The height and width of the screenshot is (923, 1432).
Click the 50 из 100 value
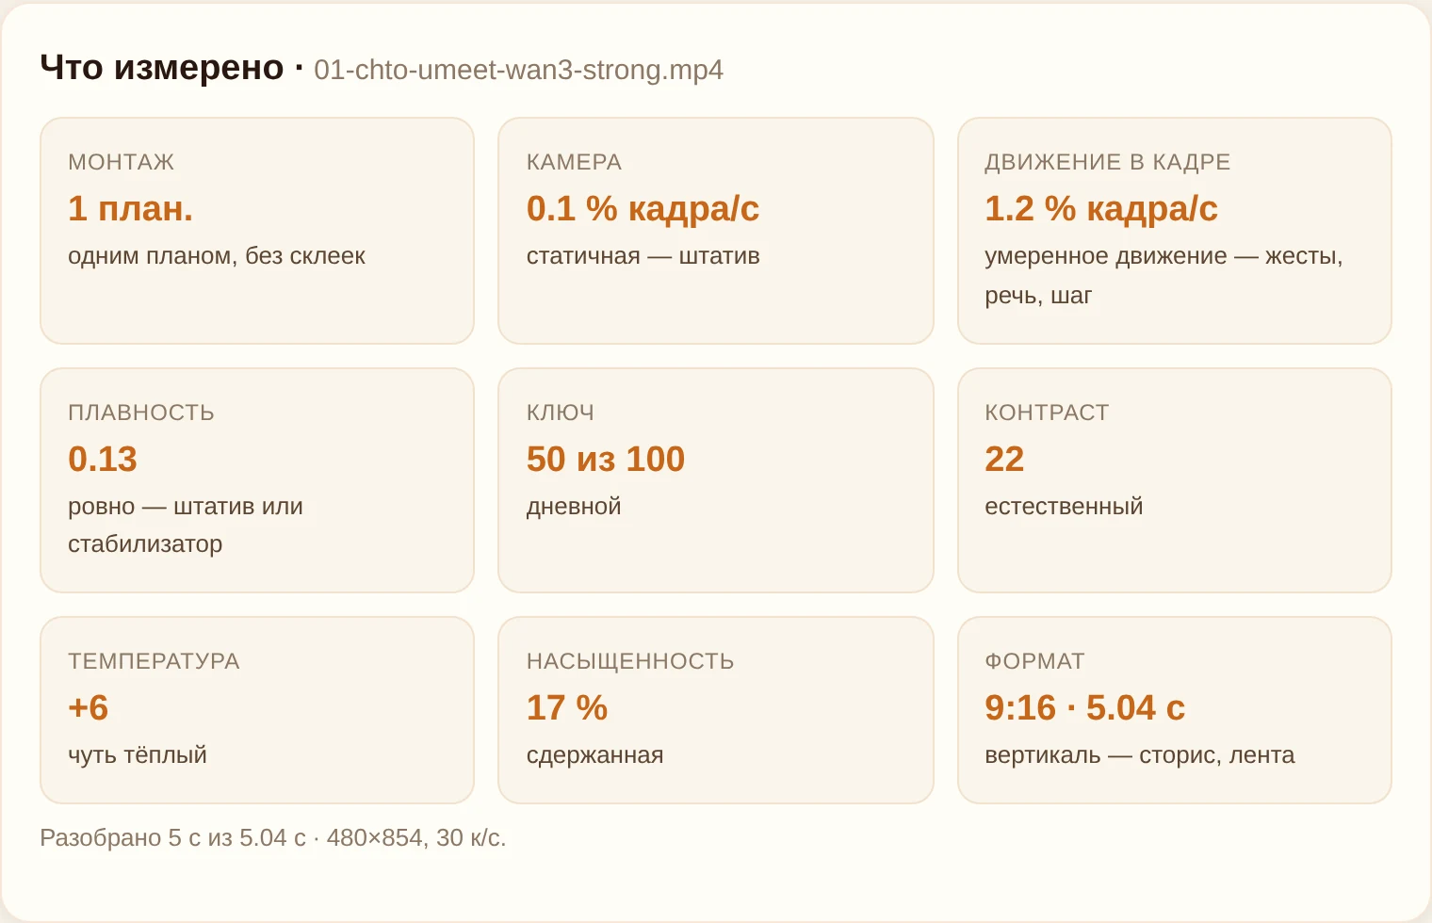[x=606, y=459]
